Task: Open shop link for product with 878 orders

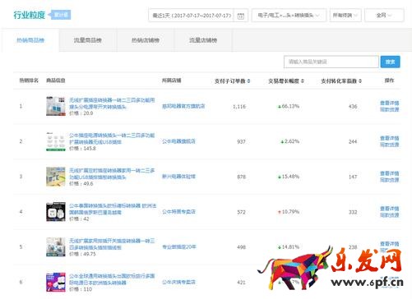Action: point(178,177)
